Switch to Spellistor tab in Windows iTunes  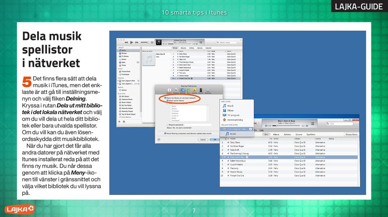point(311,134)
